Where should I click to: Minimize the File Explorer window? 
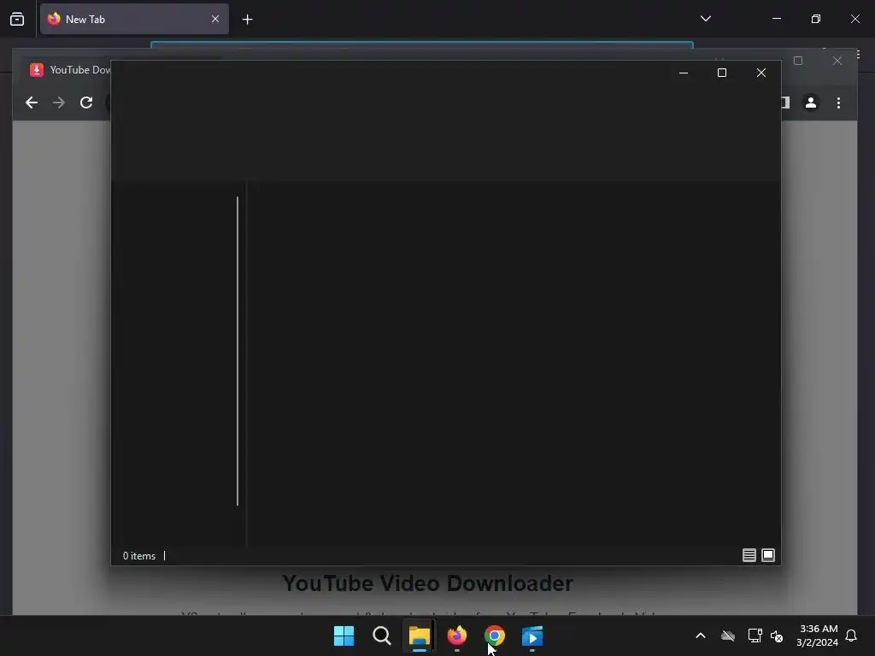pyautogui.click(x=683, y=73)
